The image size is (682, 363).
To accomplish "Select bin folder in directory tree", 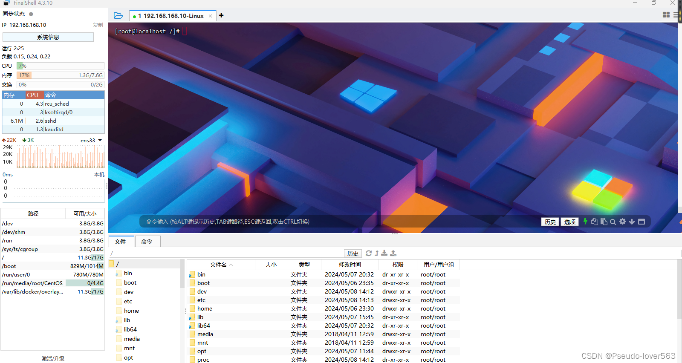I will point(128,274).
